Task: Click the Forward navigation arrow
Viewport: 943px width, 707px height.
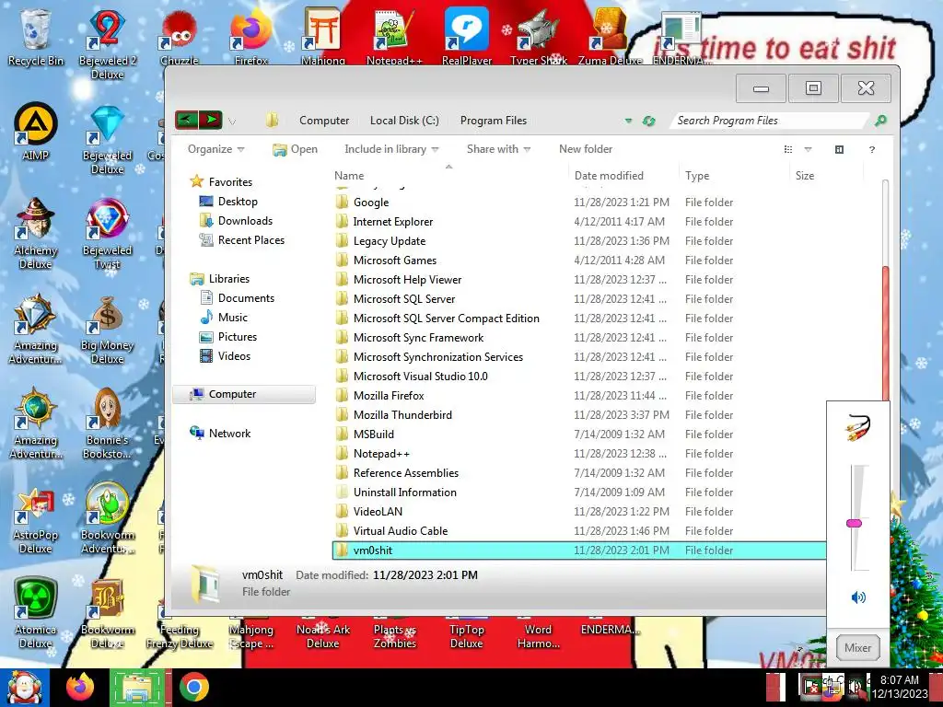Action: click(x=211, y=121)
